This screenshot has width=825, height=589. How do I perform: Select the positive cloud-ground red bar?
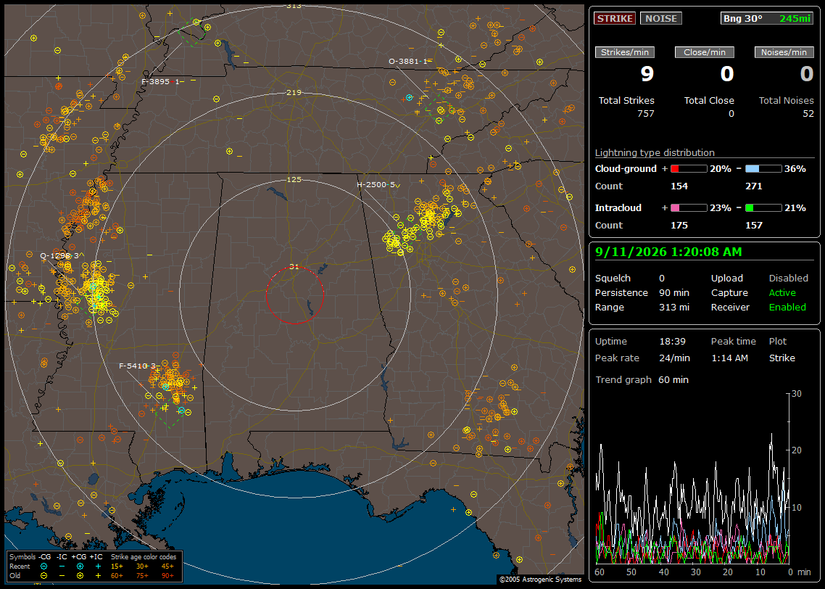point(689,169)
